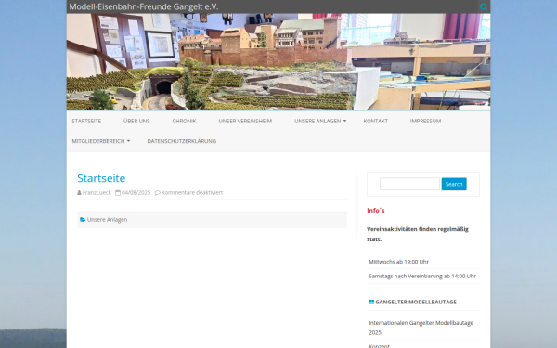557x348 pixels.
Task: Click the author user icon beside FranzLueck
Action: [79, 193]
